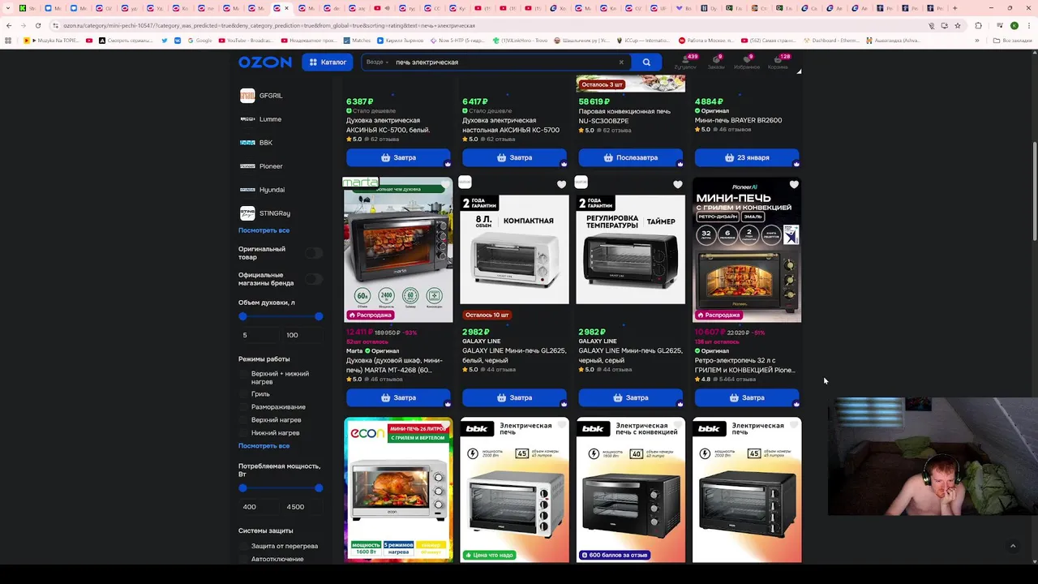Click the power maximum field 4500
The height and width of the screenshot is (584, 1038).
302,507
